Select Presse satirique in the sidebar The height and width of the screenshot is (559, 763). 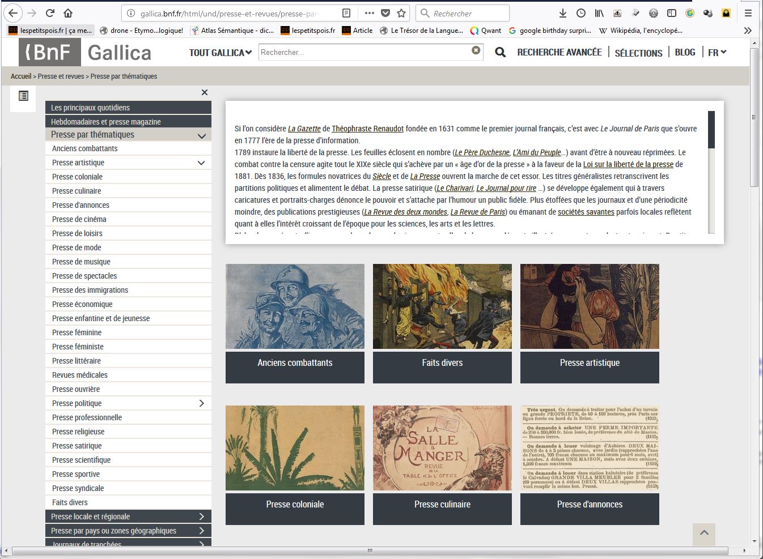(77, 446)
